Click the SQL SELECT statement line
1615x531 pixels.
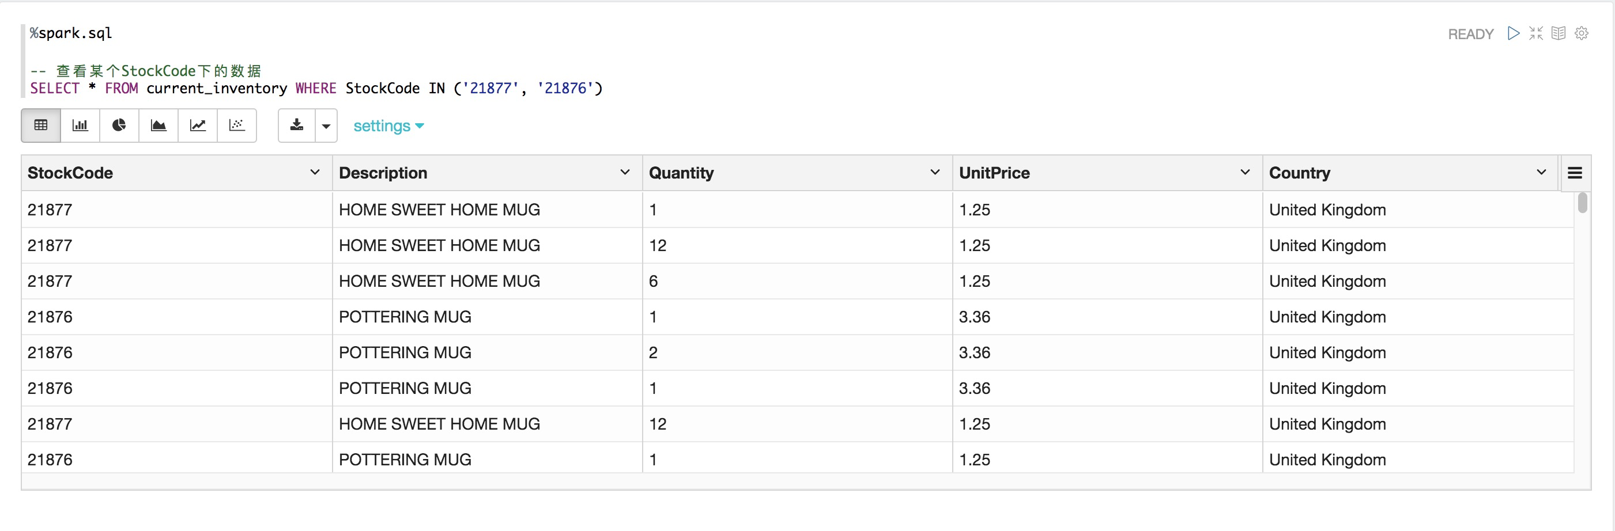[316, 88]
